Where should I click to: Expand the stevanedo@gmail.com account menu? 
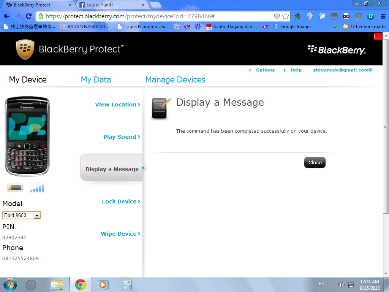coord(342,70)
